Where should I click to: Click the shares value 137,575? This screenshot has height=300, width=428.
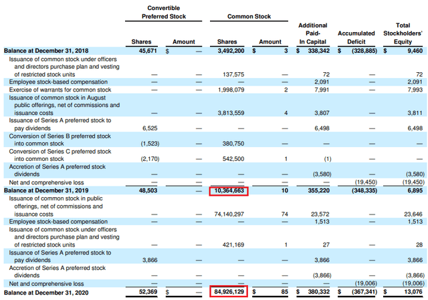pos(233,74)
